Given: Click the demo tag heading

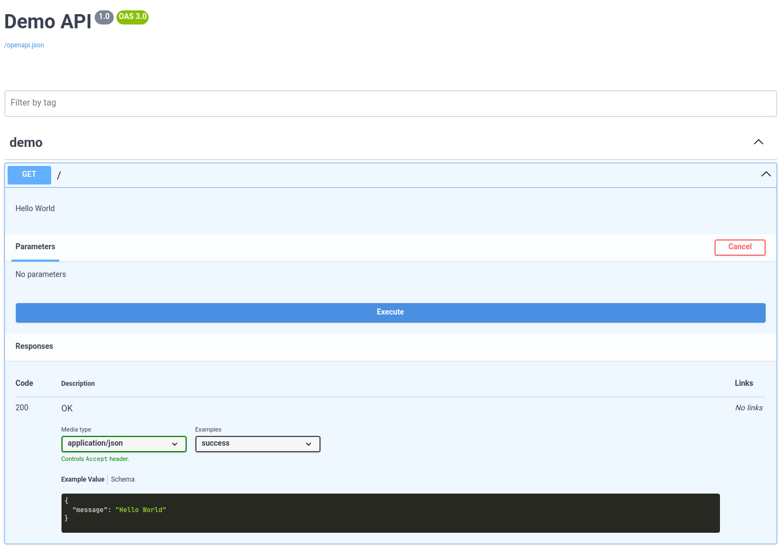Looking at the screenshot, I should 26,142.
